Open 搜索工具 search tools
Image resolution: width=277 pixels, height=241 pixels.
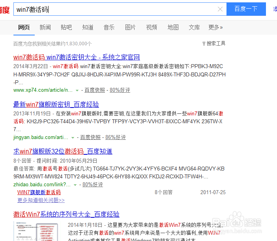[216, 43]
